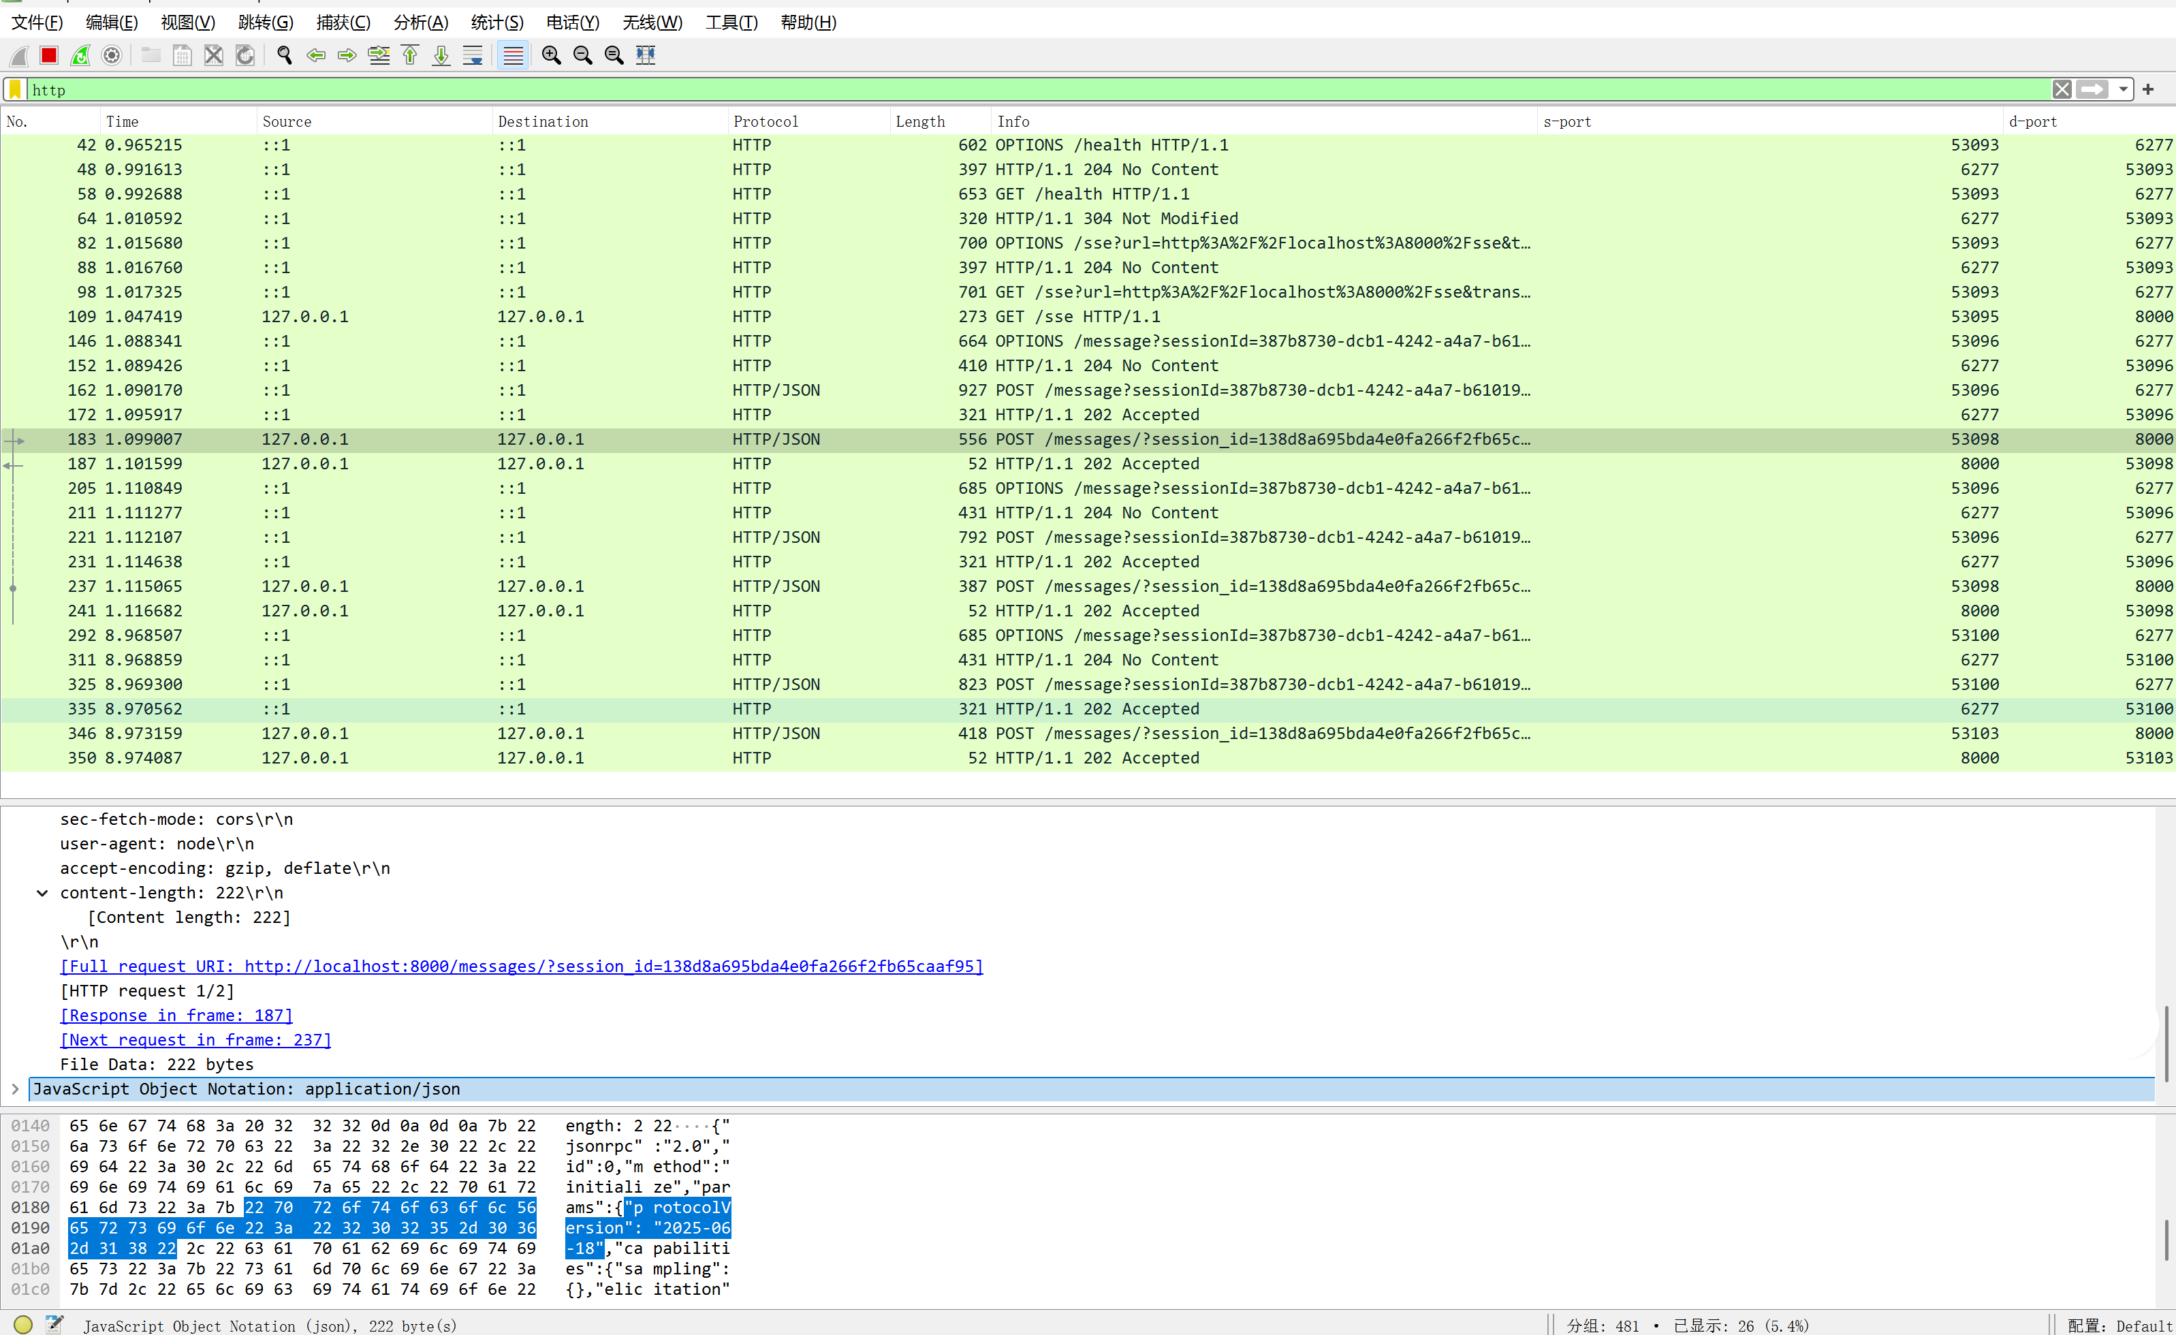Sort by the Destination column header
Viewport: 2176px width, 1335px height.
tap(610, 122)
